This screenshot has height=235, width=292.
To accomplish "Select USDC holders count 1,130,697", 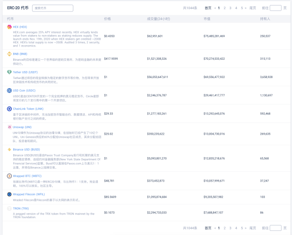I will [266, 95].
